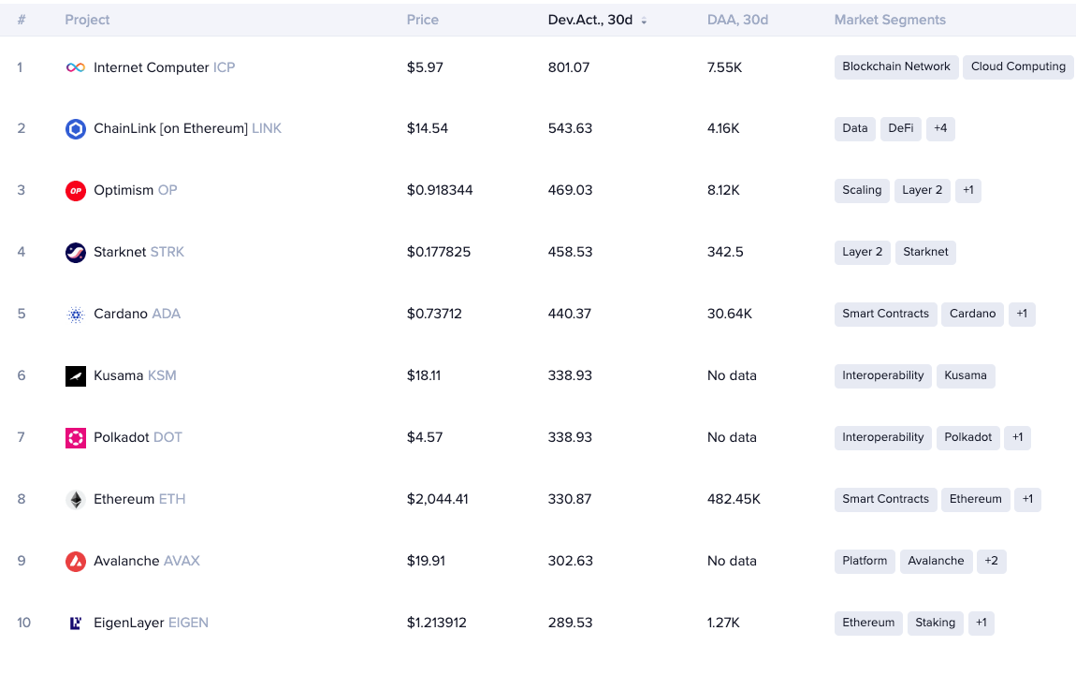The width and height of the screenshot is (1076, 675).
Task: Open the Polkadot DOT project
Action: pyautogui.click(x=138, y=437)
